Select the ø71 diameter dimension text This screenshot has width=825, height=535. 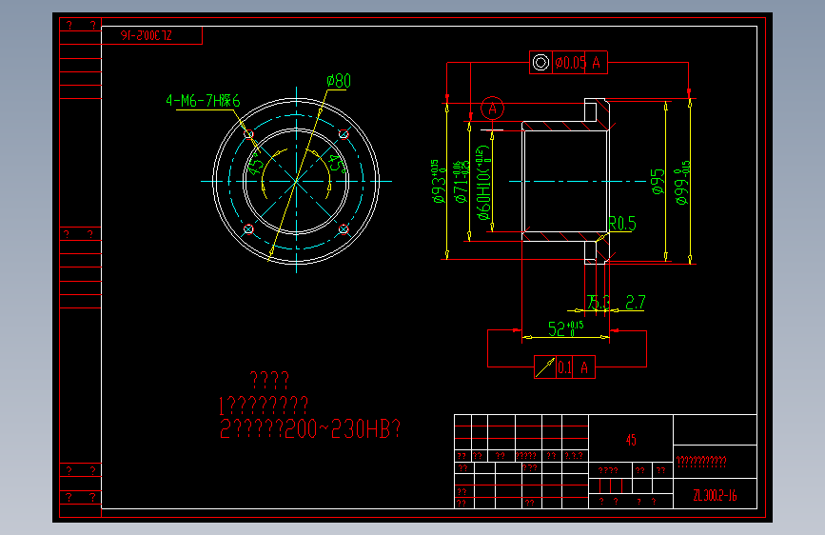click(462, 182)
